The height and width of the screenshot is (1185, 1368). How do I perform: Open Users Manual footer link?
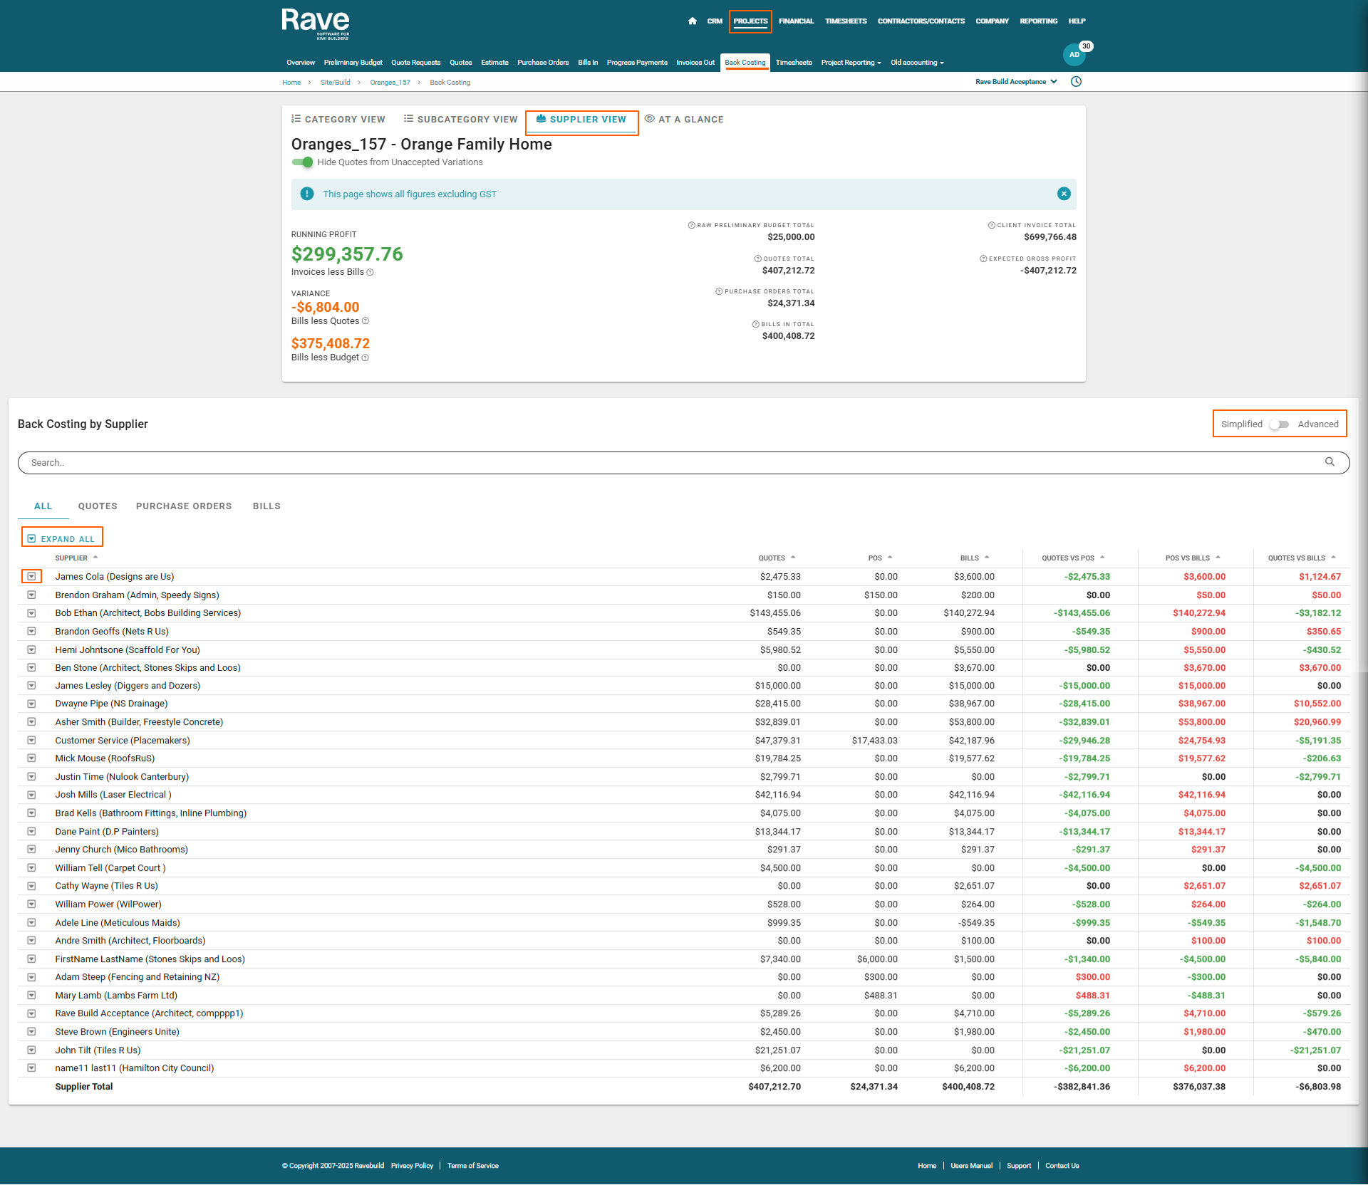pyautogui.click(x=971, y=1166)
